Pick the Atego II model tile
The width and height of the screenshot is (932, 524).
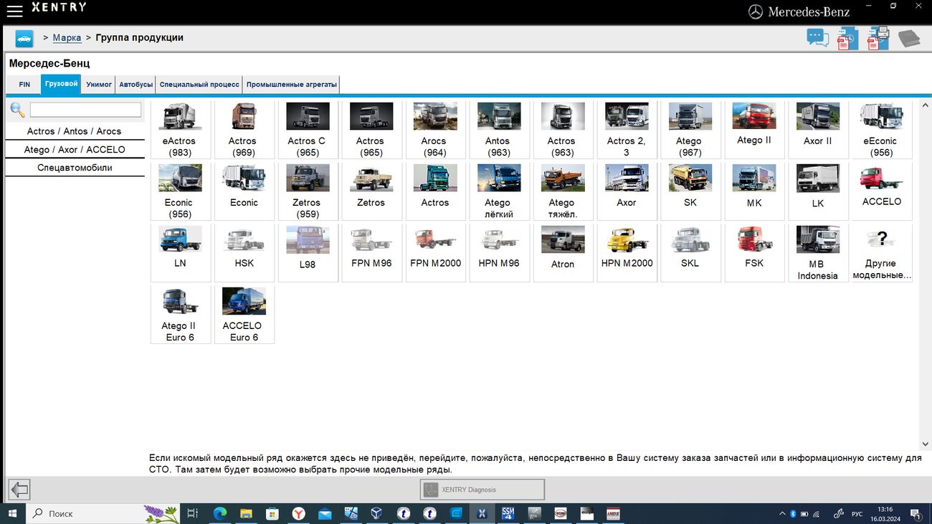754,130
